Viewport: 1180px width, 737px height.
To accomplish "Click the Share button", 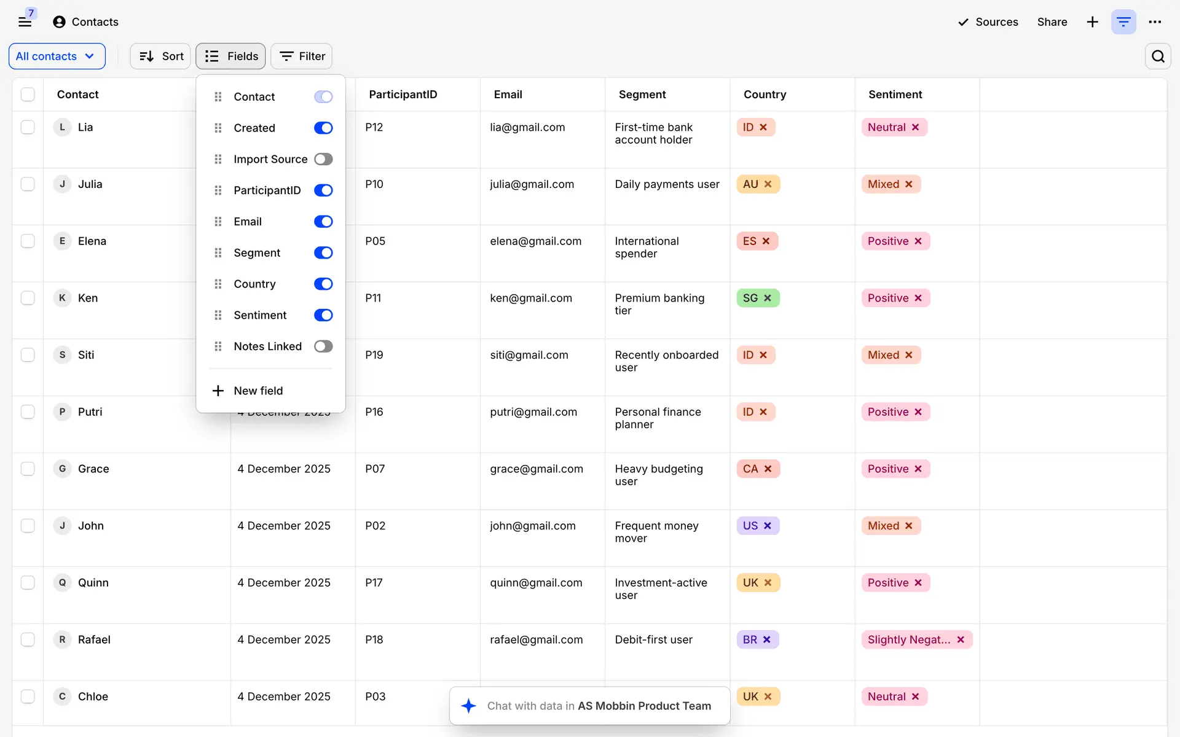I will pyautogui.click(x=1052, y=22).
